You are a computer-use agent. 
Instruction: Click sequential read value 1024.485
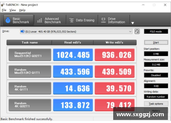pyautogui.click(x=73, y=55)
